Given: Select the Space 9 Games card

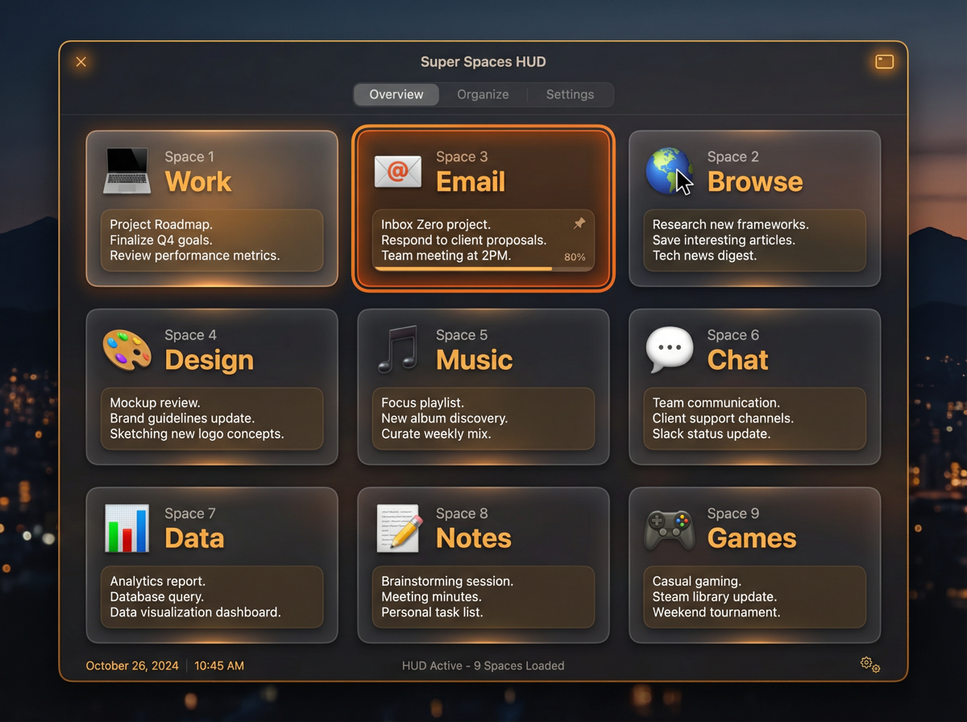Looking at the screenshot, I should click(754, 566).
